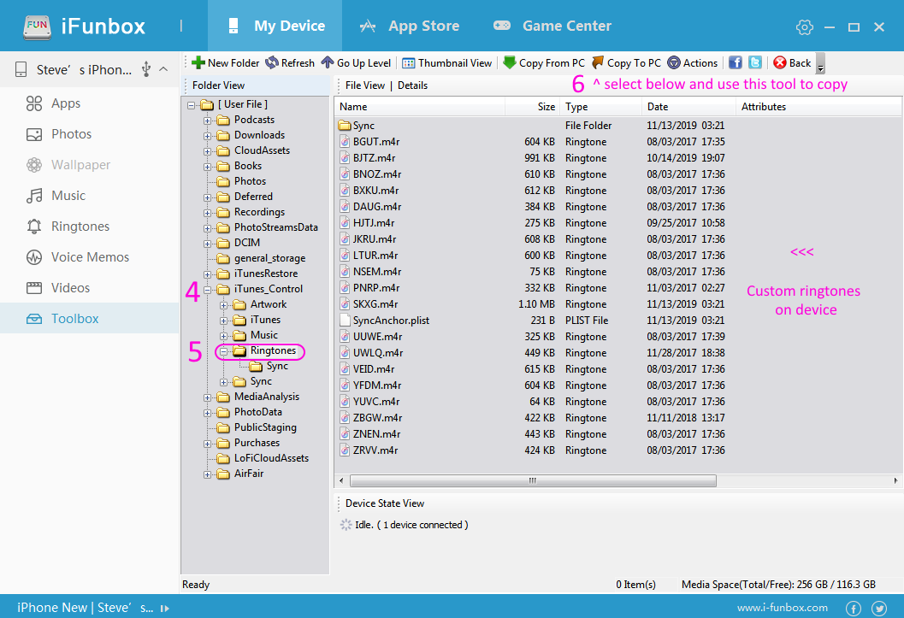This screenshot has height=618, width=904.
Task: Click the toolbar overflow arrow
Action: (820, 63)
